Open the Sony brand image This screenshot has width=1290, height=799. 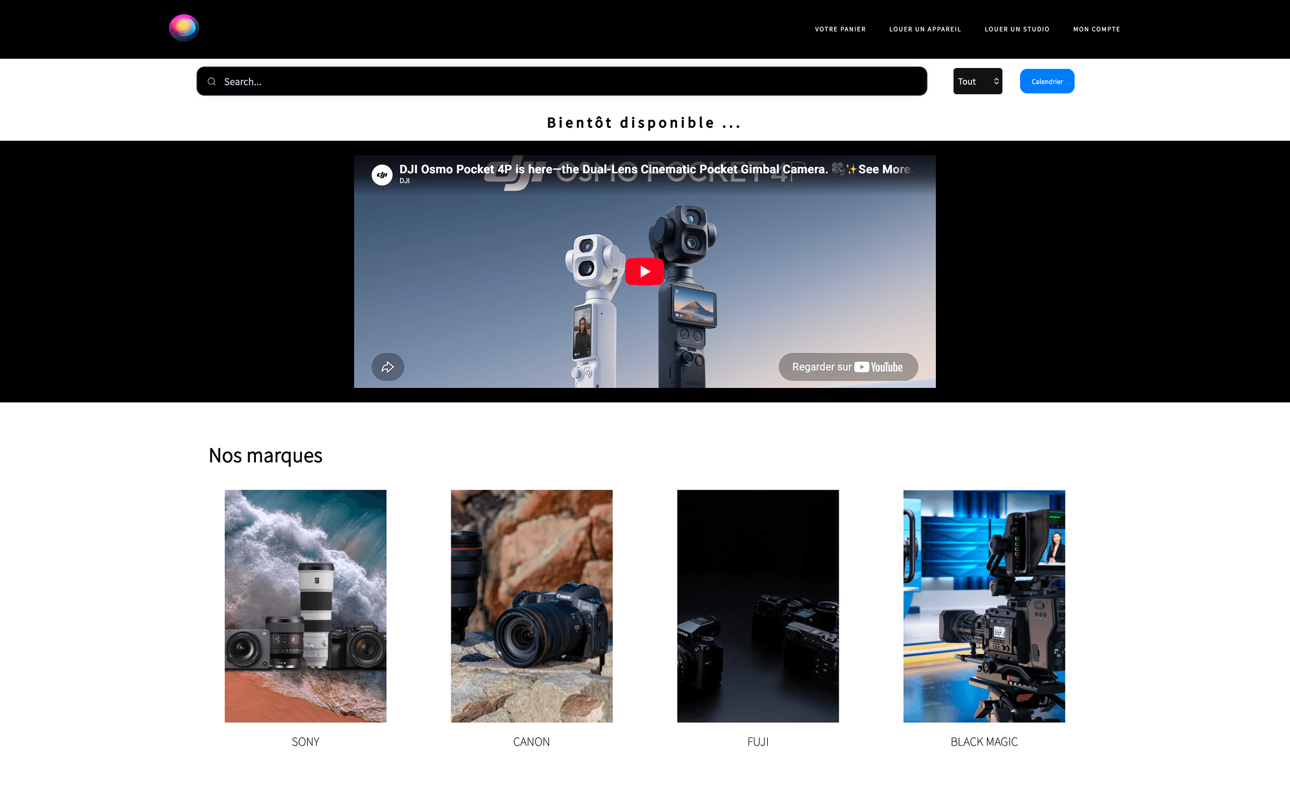pos(305,606)
